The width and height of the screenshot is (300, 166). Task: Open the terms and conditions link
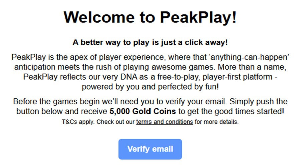pyautogui.click(x=164, y=122)
